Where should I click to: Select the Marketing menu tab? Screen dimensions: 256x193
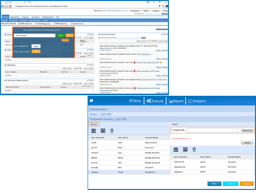(15, 17)
